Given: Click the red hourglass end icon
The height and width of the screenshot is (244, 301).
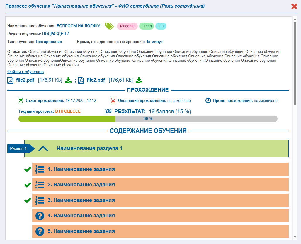Looking at the screenshot, I should (113, 100).
